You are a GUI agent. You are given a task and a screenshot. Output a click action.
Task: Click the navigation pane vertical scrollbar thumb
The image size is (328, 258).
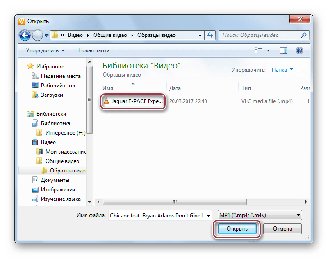90,100
